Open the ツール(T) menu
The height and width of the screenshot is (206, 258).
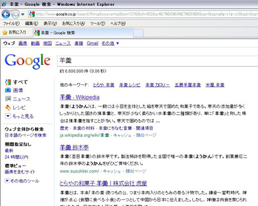point(98,24)
